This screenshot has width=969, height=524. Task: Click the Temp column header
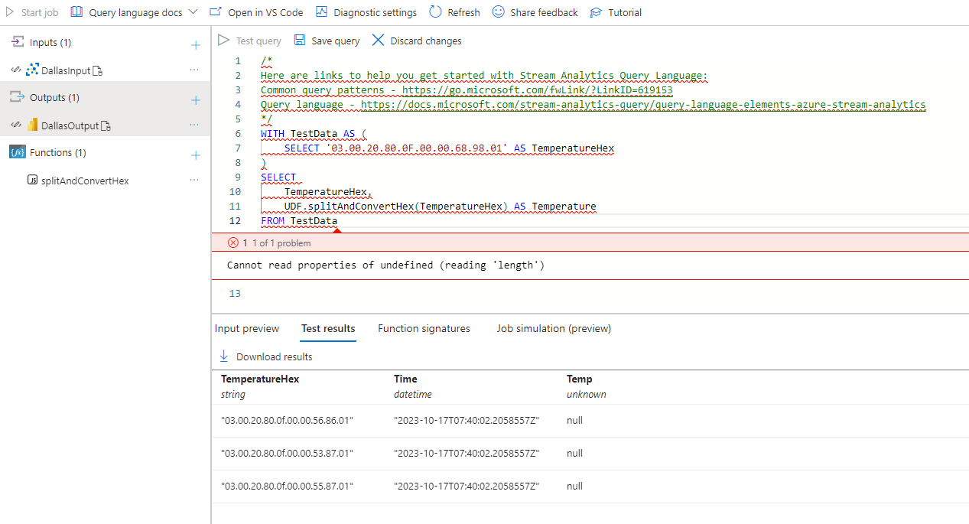tap(579, 379)
